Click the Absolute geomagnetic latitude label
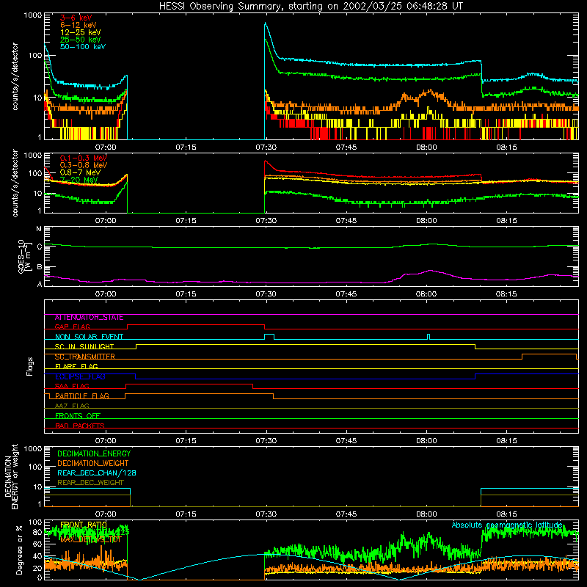Screen dimensions: 587x587 pyautogui.click(x=507, y=525)
